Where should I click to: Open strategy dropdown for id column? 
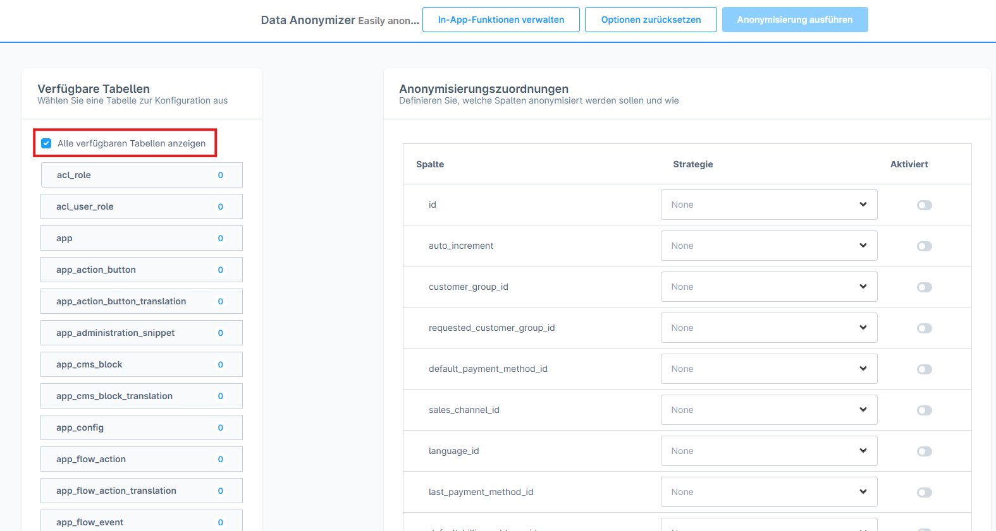coord(768,205)
